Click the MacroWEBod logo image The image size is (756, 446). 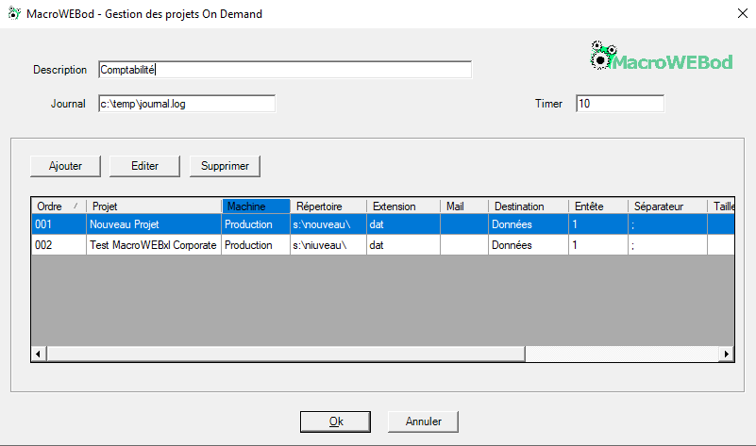(661, 58)
